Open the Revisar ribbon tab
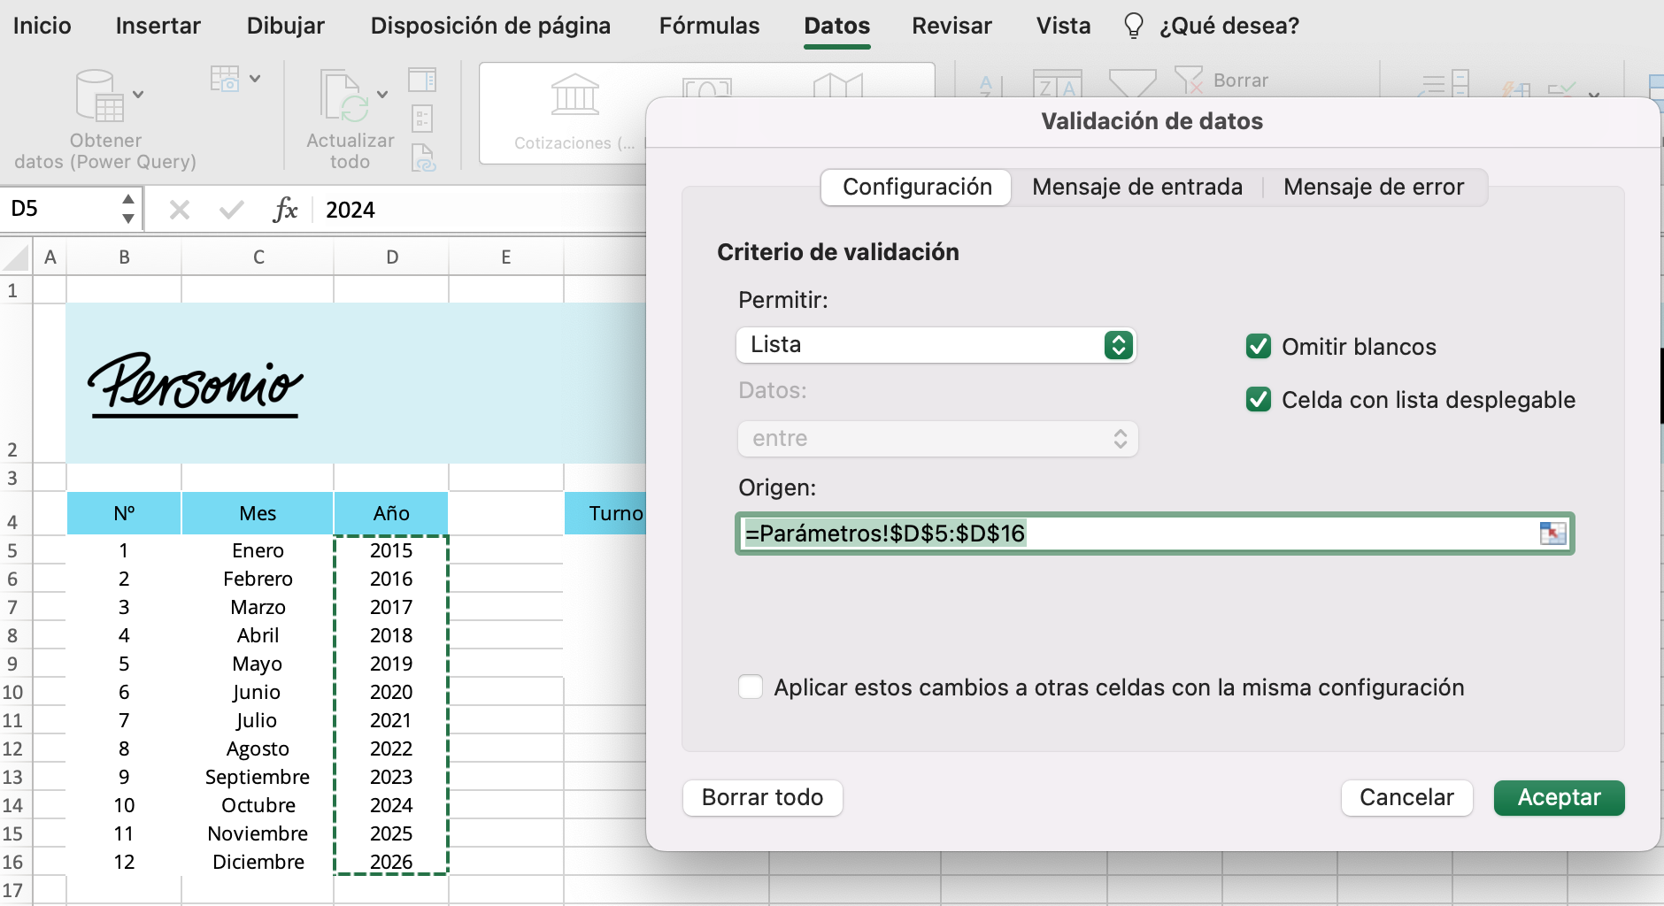The height and width of the screenshot is (906, 1664). tap(951, 26)
